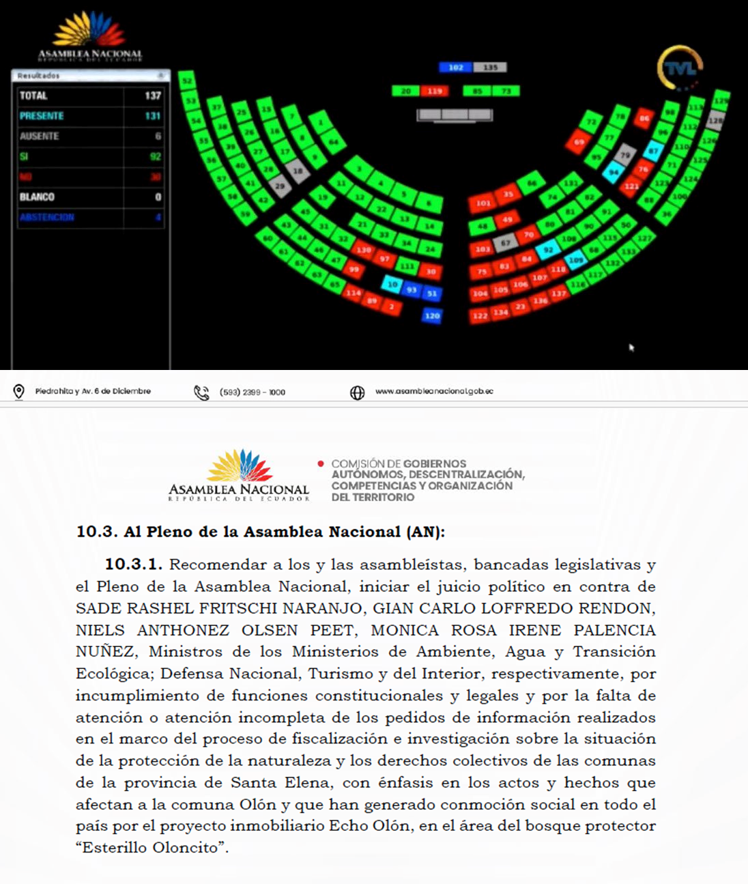Click green seat 20 in the top row
748x884 pixels.
(x=406, y=91)
